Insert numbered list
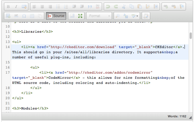195x122 pixels. [66, 7]
